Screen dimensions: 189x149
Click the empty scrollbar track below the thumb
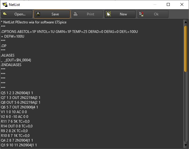coord(186,110)
